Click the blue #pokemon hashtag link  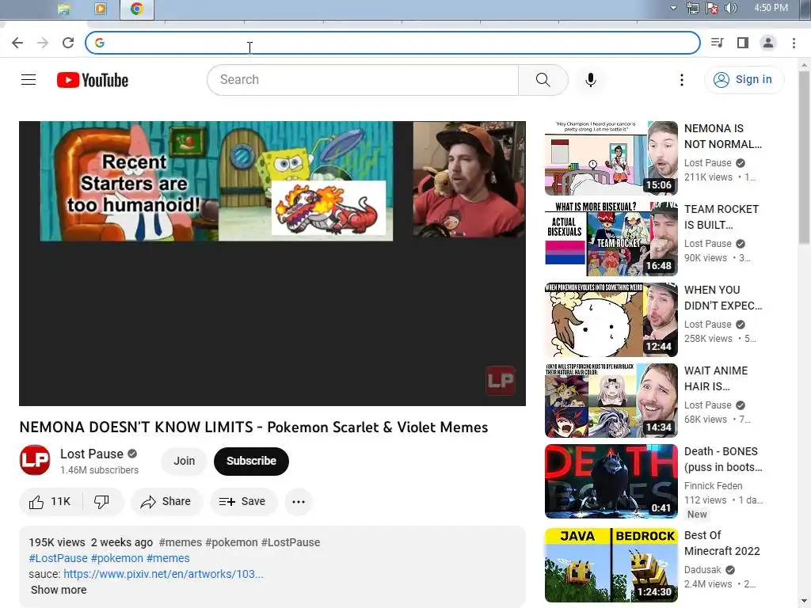(117, 558)
